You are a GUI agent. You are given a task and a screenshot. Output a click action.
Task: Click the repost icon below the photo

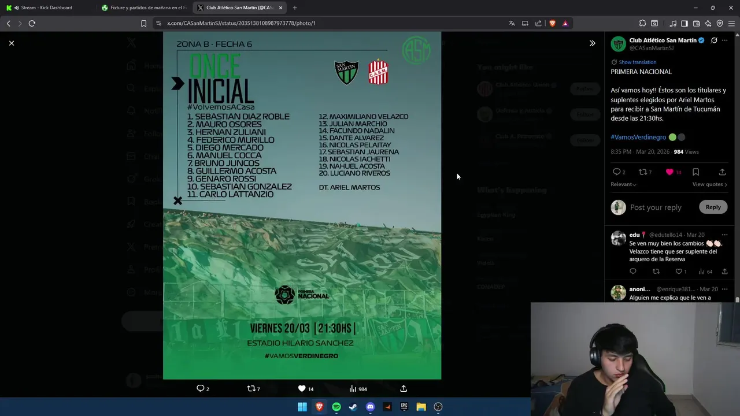pyautogui.click(x=251, y=388)
